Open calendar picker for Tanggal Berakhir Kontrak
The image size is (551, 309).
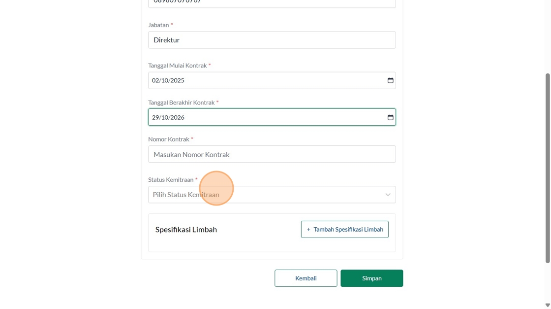pos(390,117)
